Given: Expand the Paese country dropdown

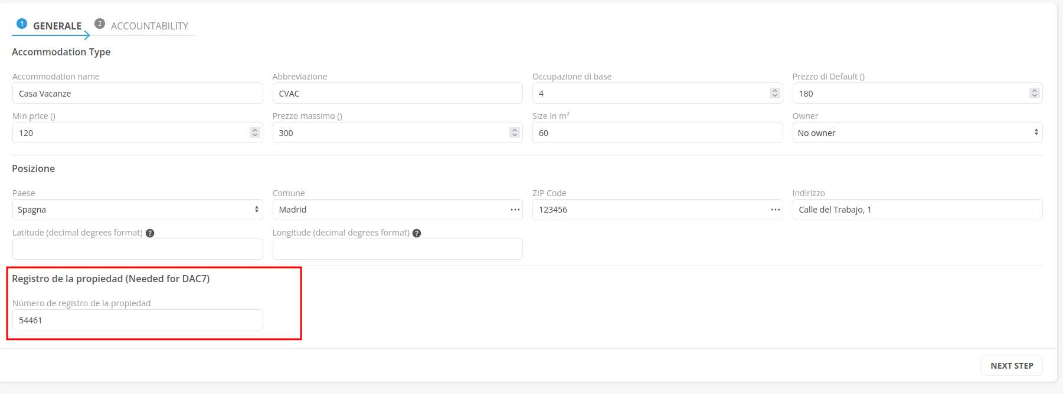Looking at the screenshot, I should pyautogui.click(x=137, y=210).
